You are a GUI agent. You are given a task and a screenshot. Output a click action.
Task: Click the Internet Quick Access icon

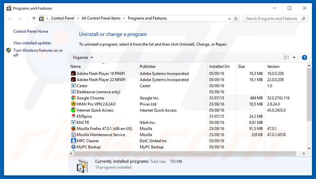[x=73, y=110]
